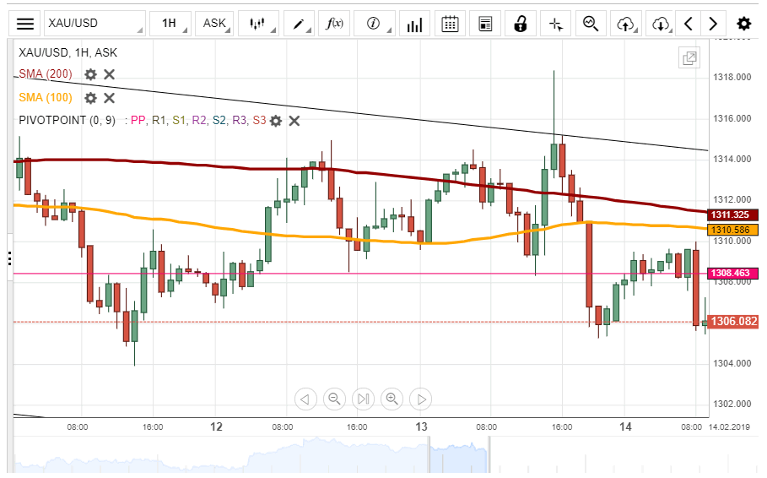Screen dimensions: 767x478
Task: Open chart settings gear in toolbar
Action: pyautogui.click(x=744, y=24)
